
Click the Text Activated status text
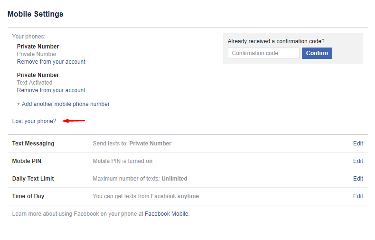tap(35, 83)
